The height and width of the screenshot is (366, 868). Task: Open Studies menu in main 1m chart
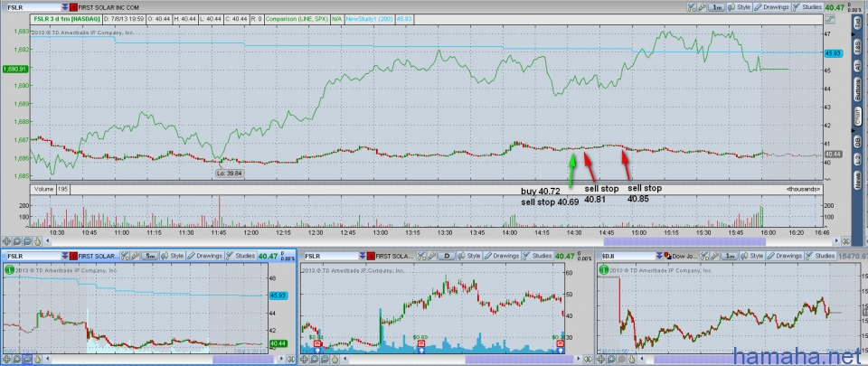807,7
